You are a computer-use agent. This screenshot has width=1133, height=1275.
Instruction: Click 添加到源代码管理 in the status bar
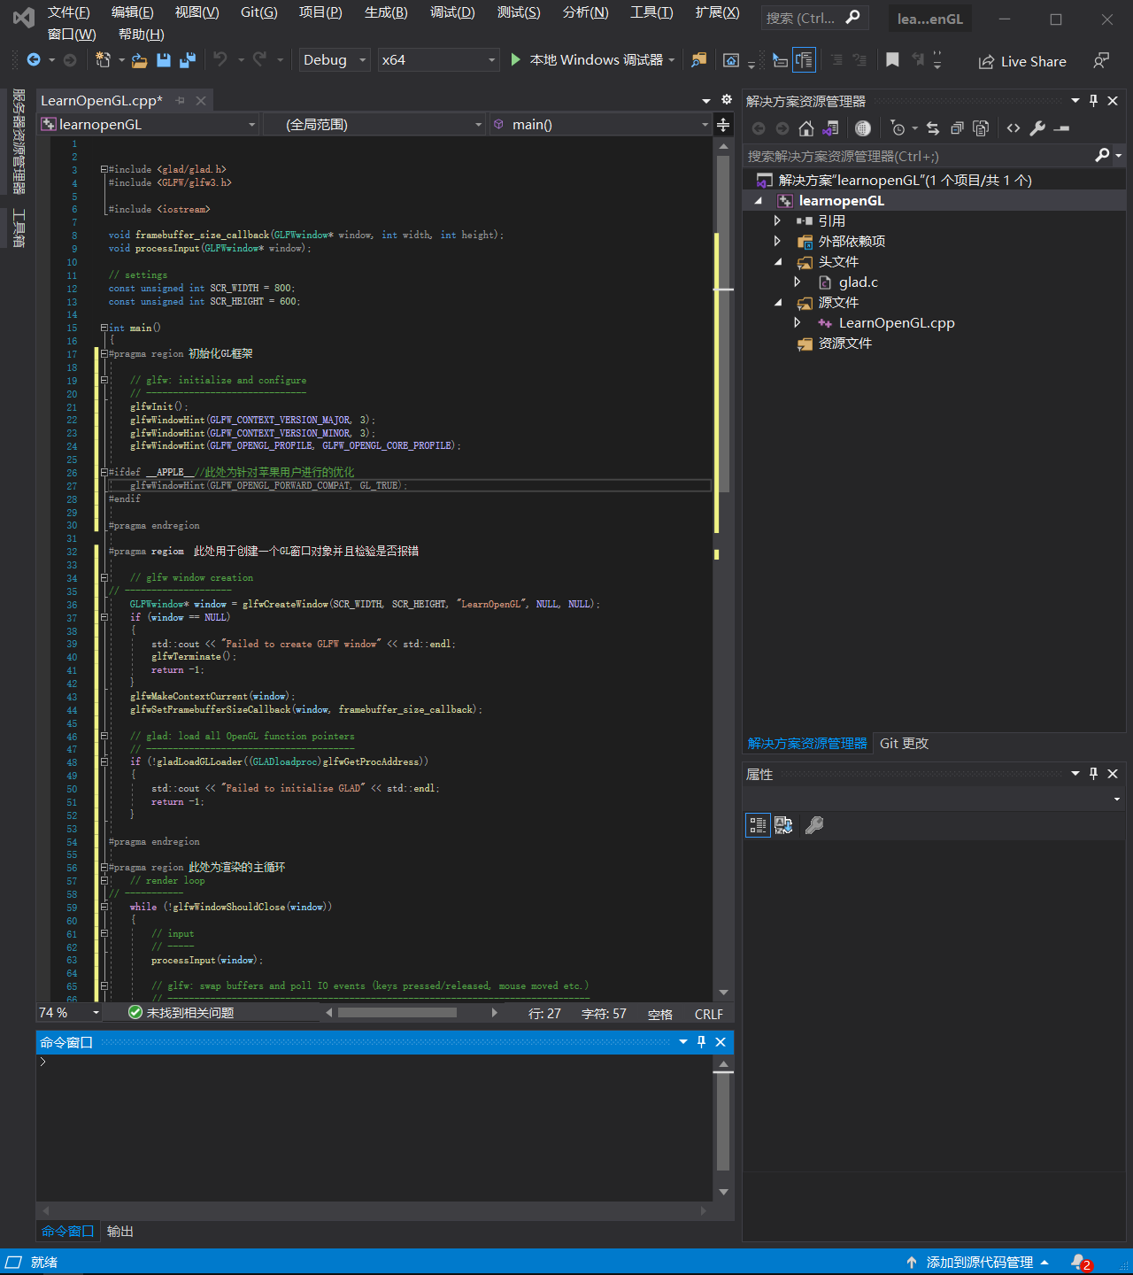point(979,1262)
